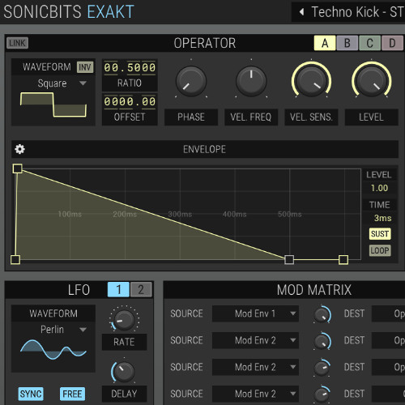Click the SONICBITS EXAKT logo

69,11
